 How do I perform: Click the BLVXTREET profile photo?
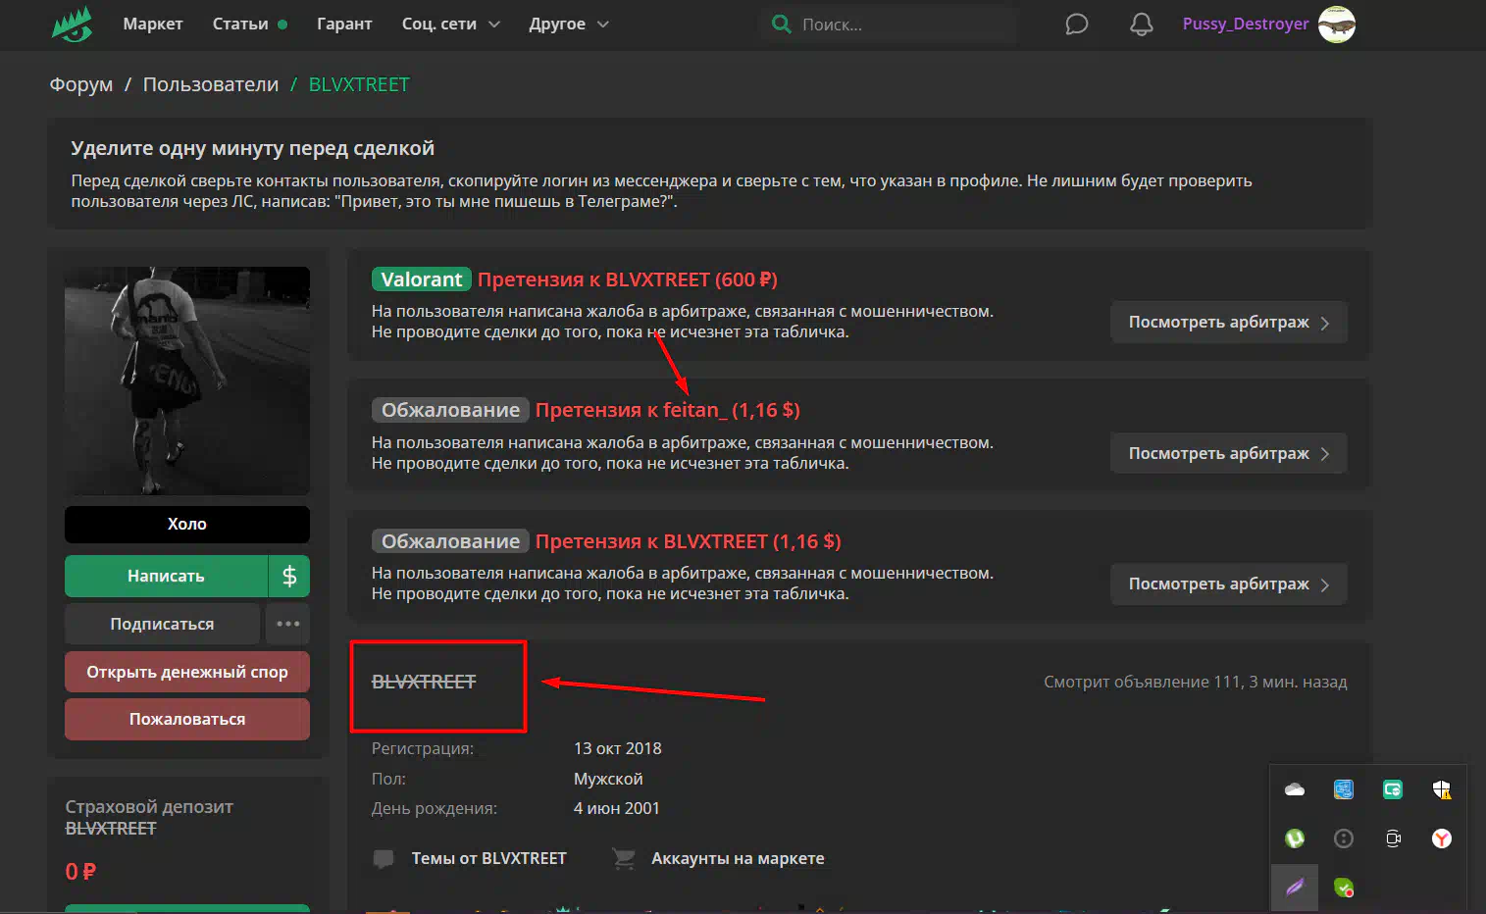point(187,381)
